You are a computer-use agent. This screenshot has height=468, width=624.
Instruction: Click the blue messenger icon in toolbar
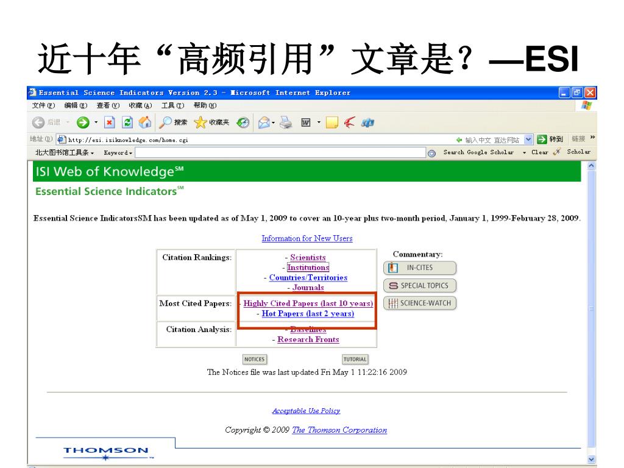[367, 123]
